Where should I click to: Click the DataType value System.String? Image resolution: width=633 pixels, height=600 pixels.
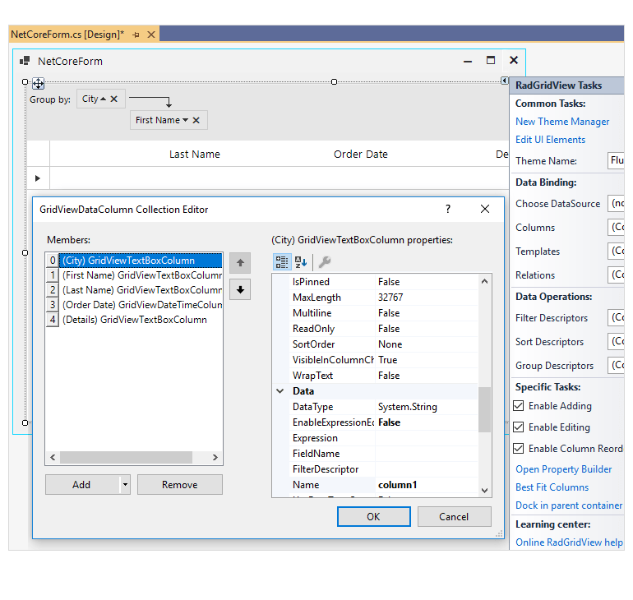tap(427, 407)
